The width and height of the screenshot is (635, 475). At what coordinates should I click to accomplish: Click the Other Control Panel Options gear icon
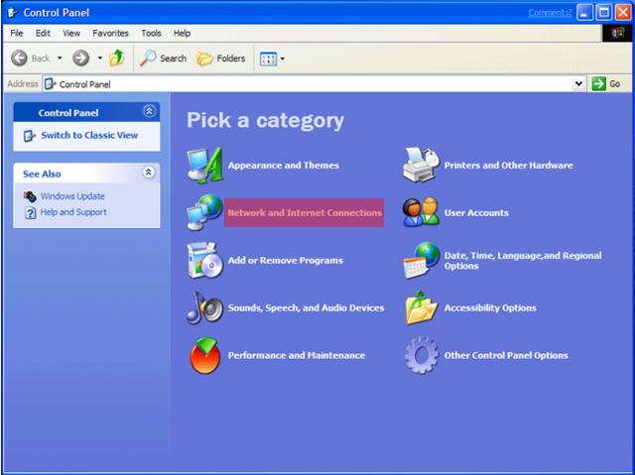pyautogui.click(x=422, y=355)
